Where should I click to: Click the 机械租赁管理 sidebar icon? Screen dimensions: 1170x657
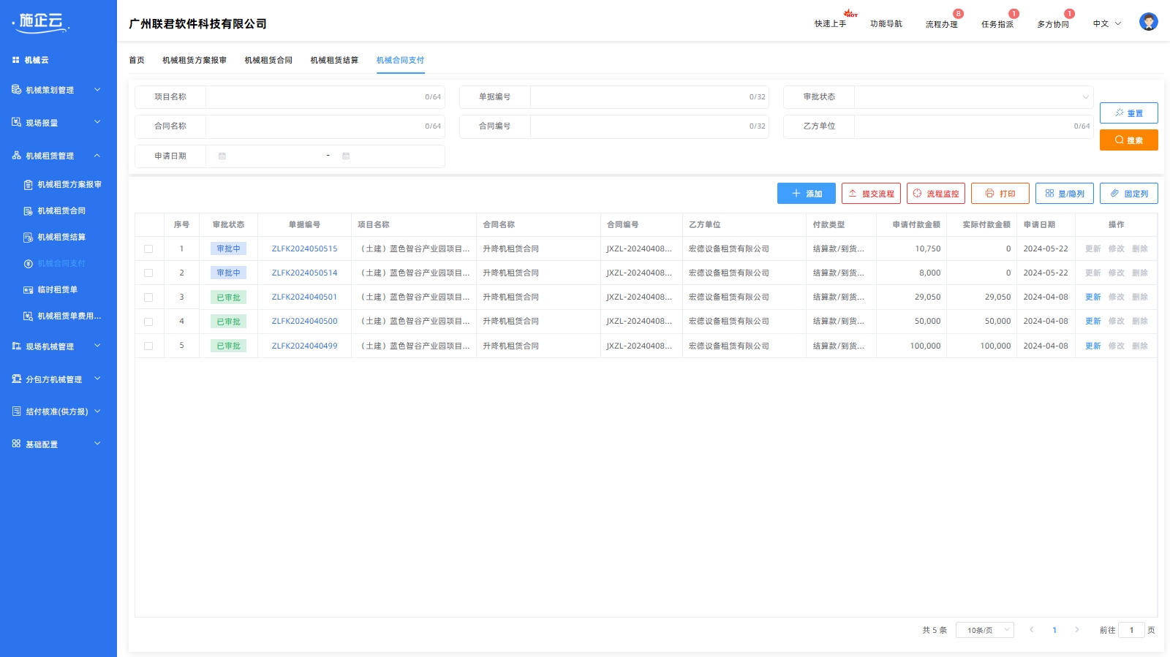click(x=16, y=155)
